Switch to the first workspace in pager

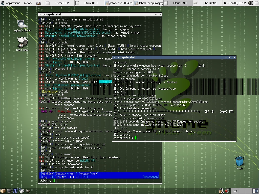[x=235, y=191]
